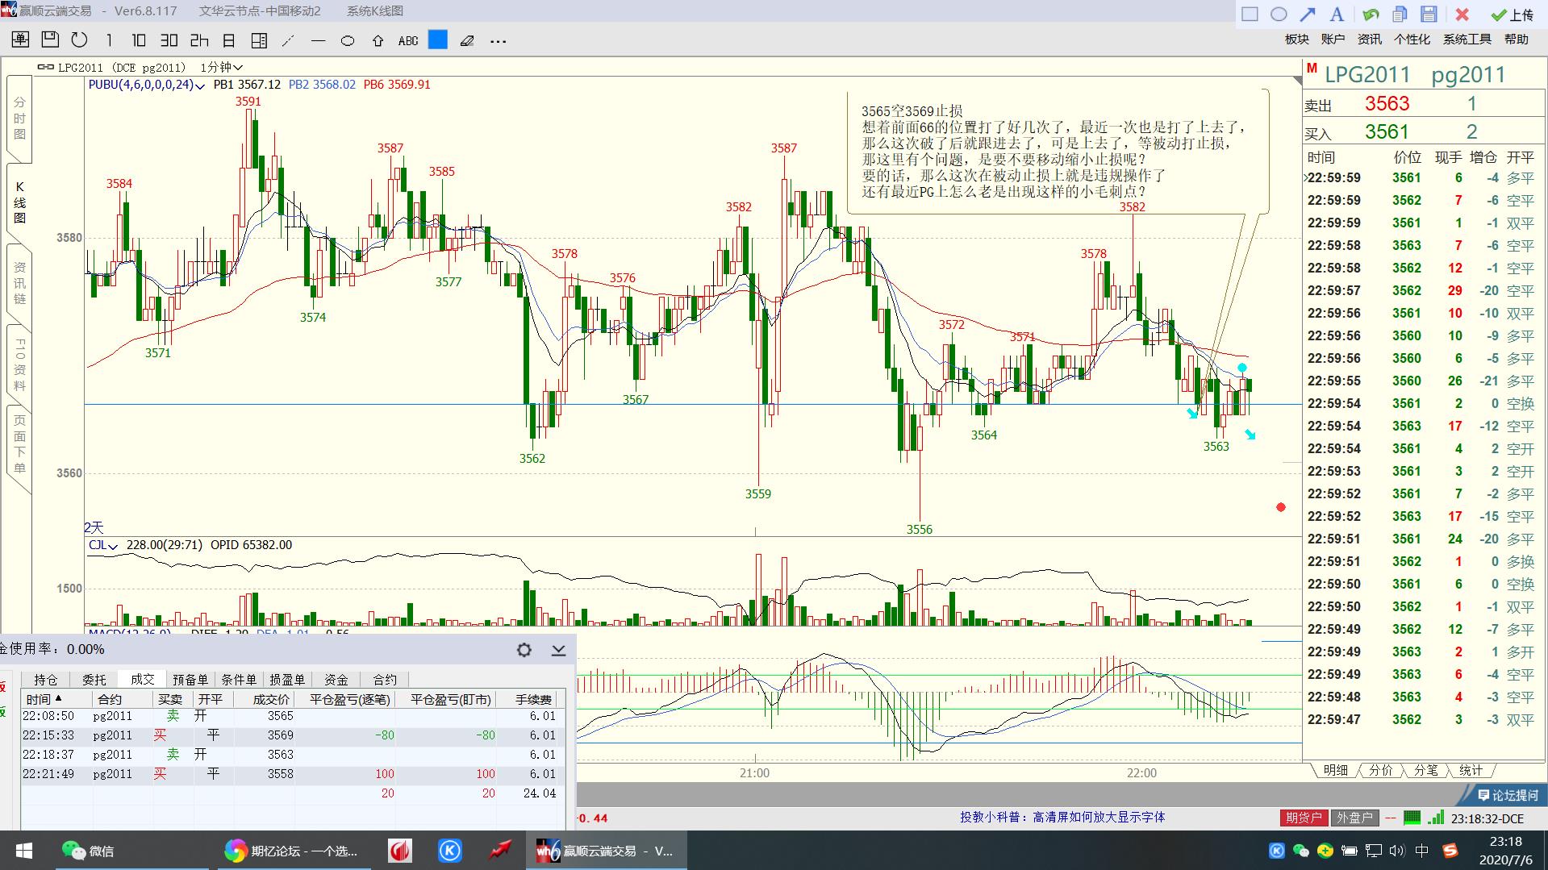Expand the PUBU indicator parameter dropdown
This screenshot has height=870, width=1548.
coord(200,85)
